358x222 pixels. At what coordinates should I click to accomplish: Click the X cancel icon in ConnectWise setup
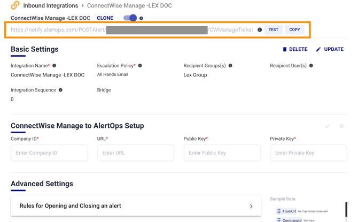[x=341, y=126]
